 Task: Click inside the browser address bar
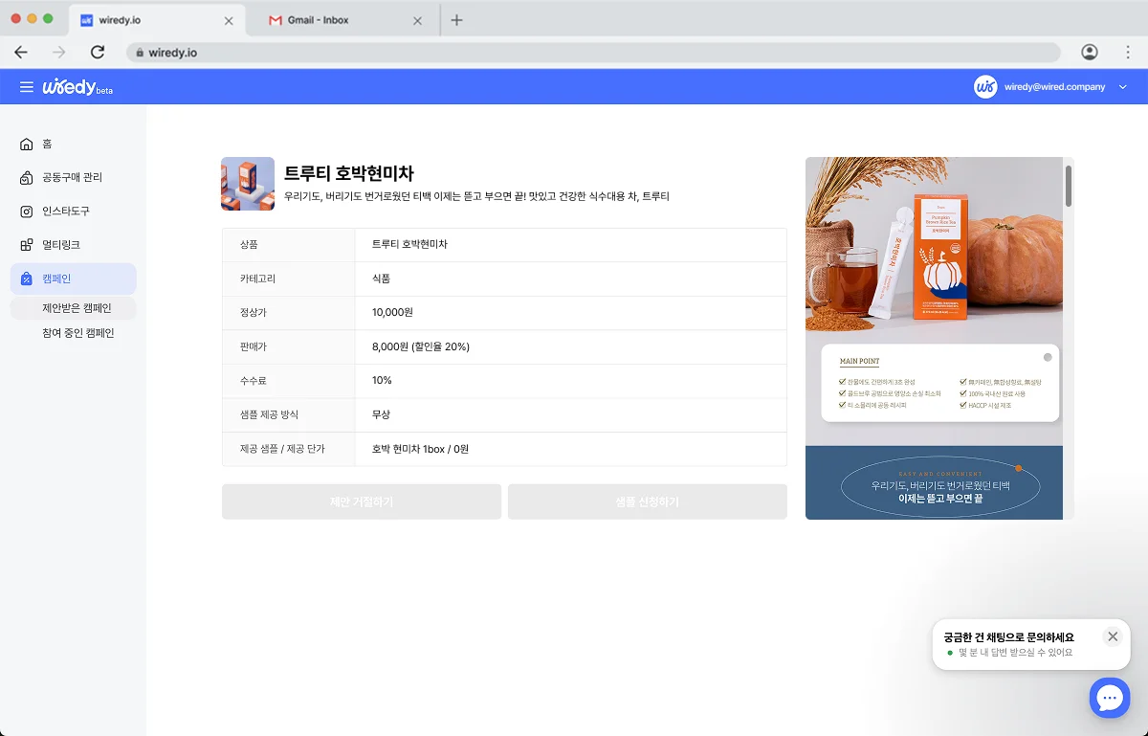coord(383,52)
